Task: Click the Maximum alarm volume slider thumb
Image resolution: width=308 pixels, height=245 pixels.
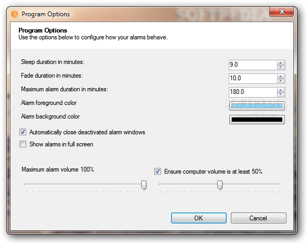Action: 144,185
